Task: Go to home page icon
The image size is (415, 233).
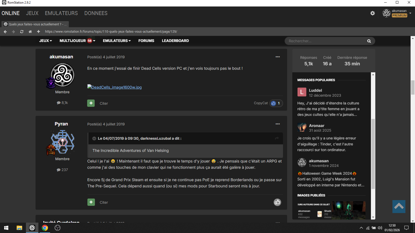Action: click(x=30, y=32)
